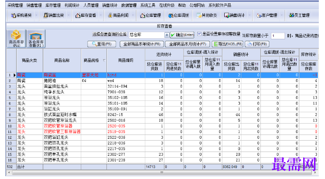Click the 总仓库库存数 column header
This screenshot has height=179, width=325.
coord(309,66)
